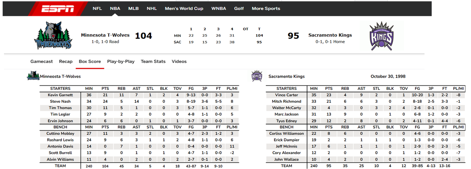Open Scott Burrell player page
Viewport: 471px width, 169px height.
coord(61,153)
